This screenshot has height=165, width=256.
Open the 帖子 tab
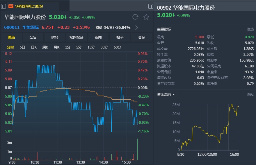pos(120,37)
